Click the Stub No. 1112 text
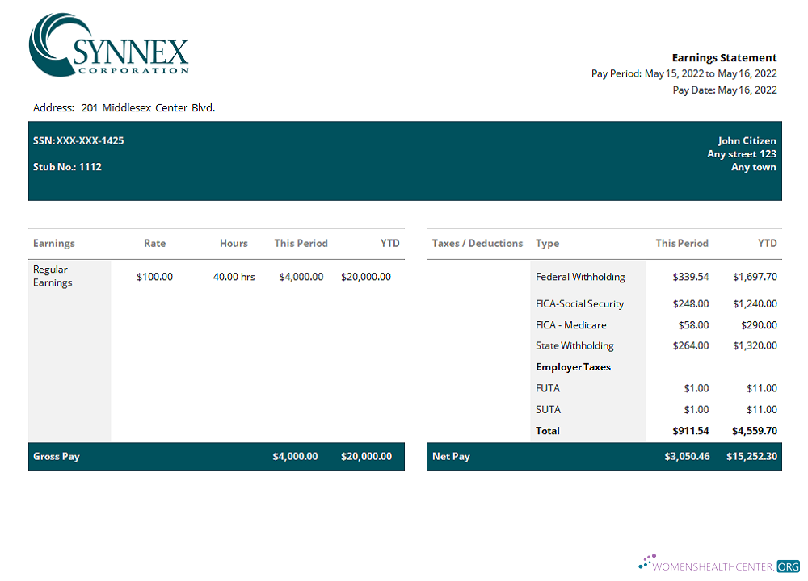Screen dimensions: 808x581 pyautogui.click(x=67, y=167)
